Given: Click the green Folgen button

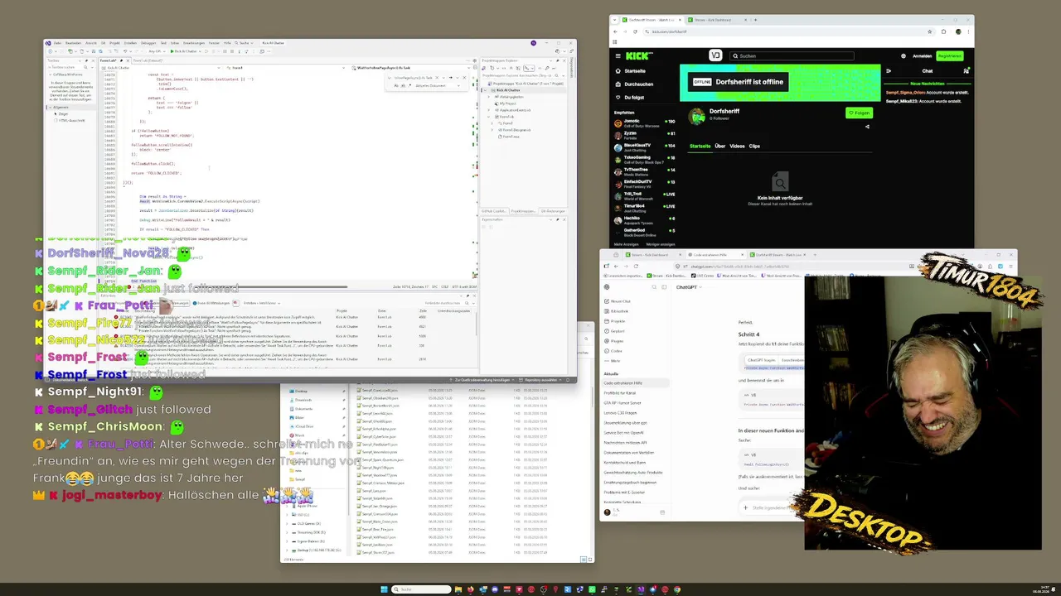Looking at the screenshot, I should coord(859,113).
